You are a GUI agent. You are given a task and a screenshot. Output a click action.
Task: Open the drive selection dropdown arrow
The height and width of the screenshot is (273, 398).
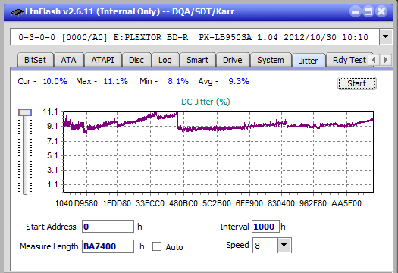(x=386, y=37)
